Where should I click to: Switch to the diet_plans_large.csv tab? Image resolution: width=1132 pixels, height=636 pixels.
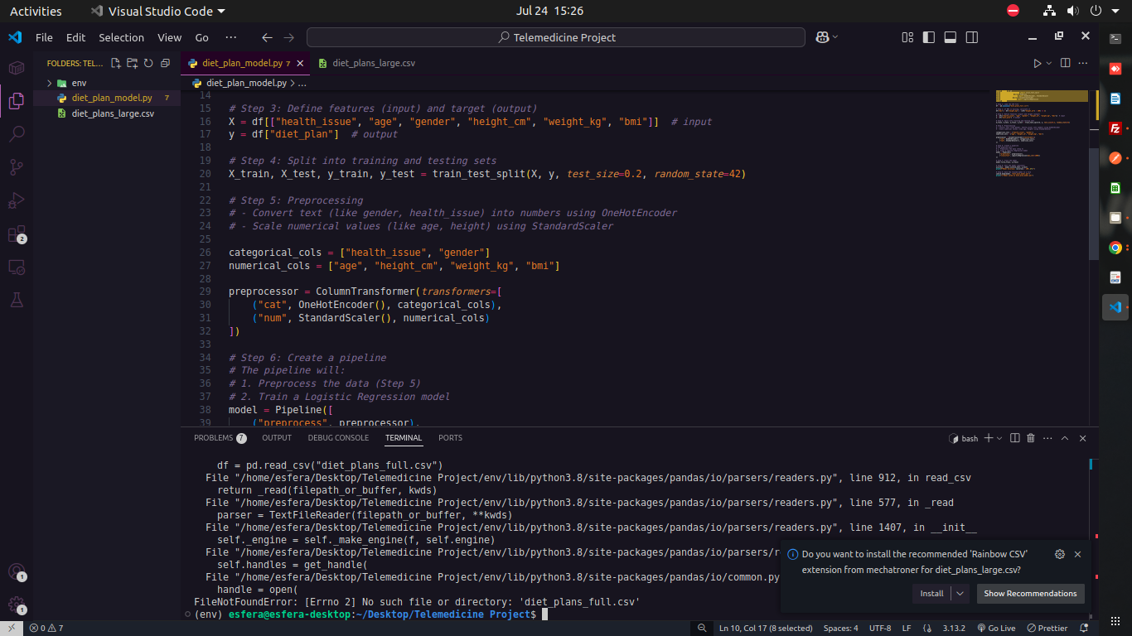click(x=373, y=63)
